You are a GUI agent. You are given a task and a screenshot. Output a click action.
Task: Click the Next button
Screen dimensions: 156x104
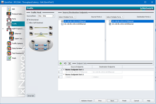[x=112, y=101]
